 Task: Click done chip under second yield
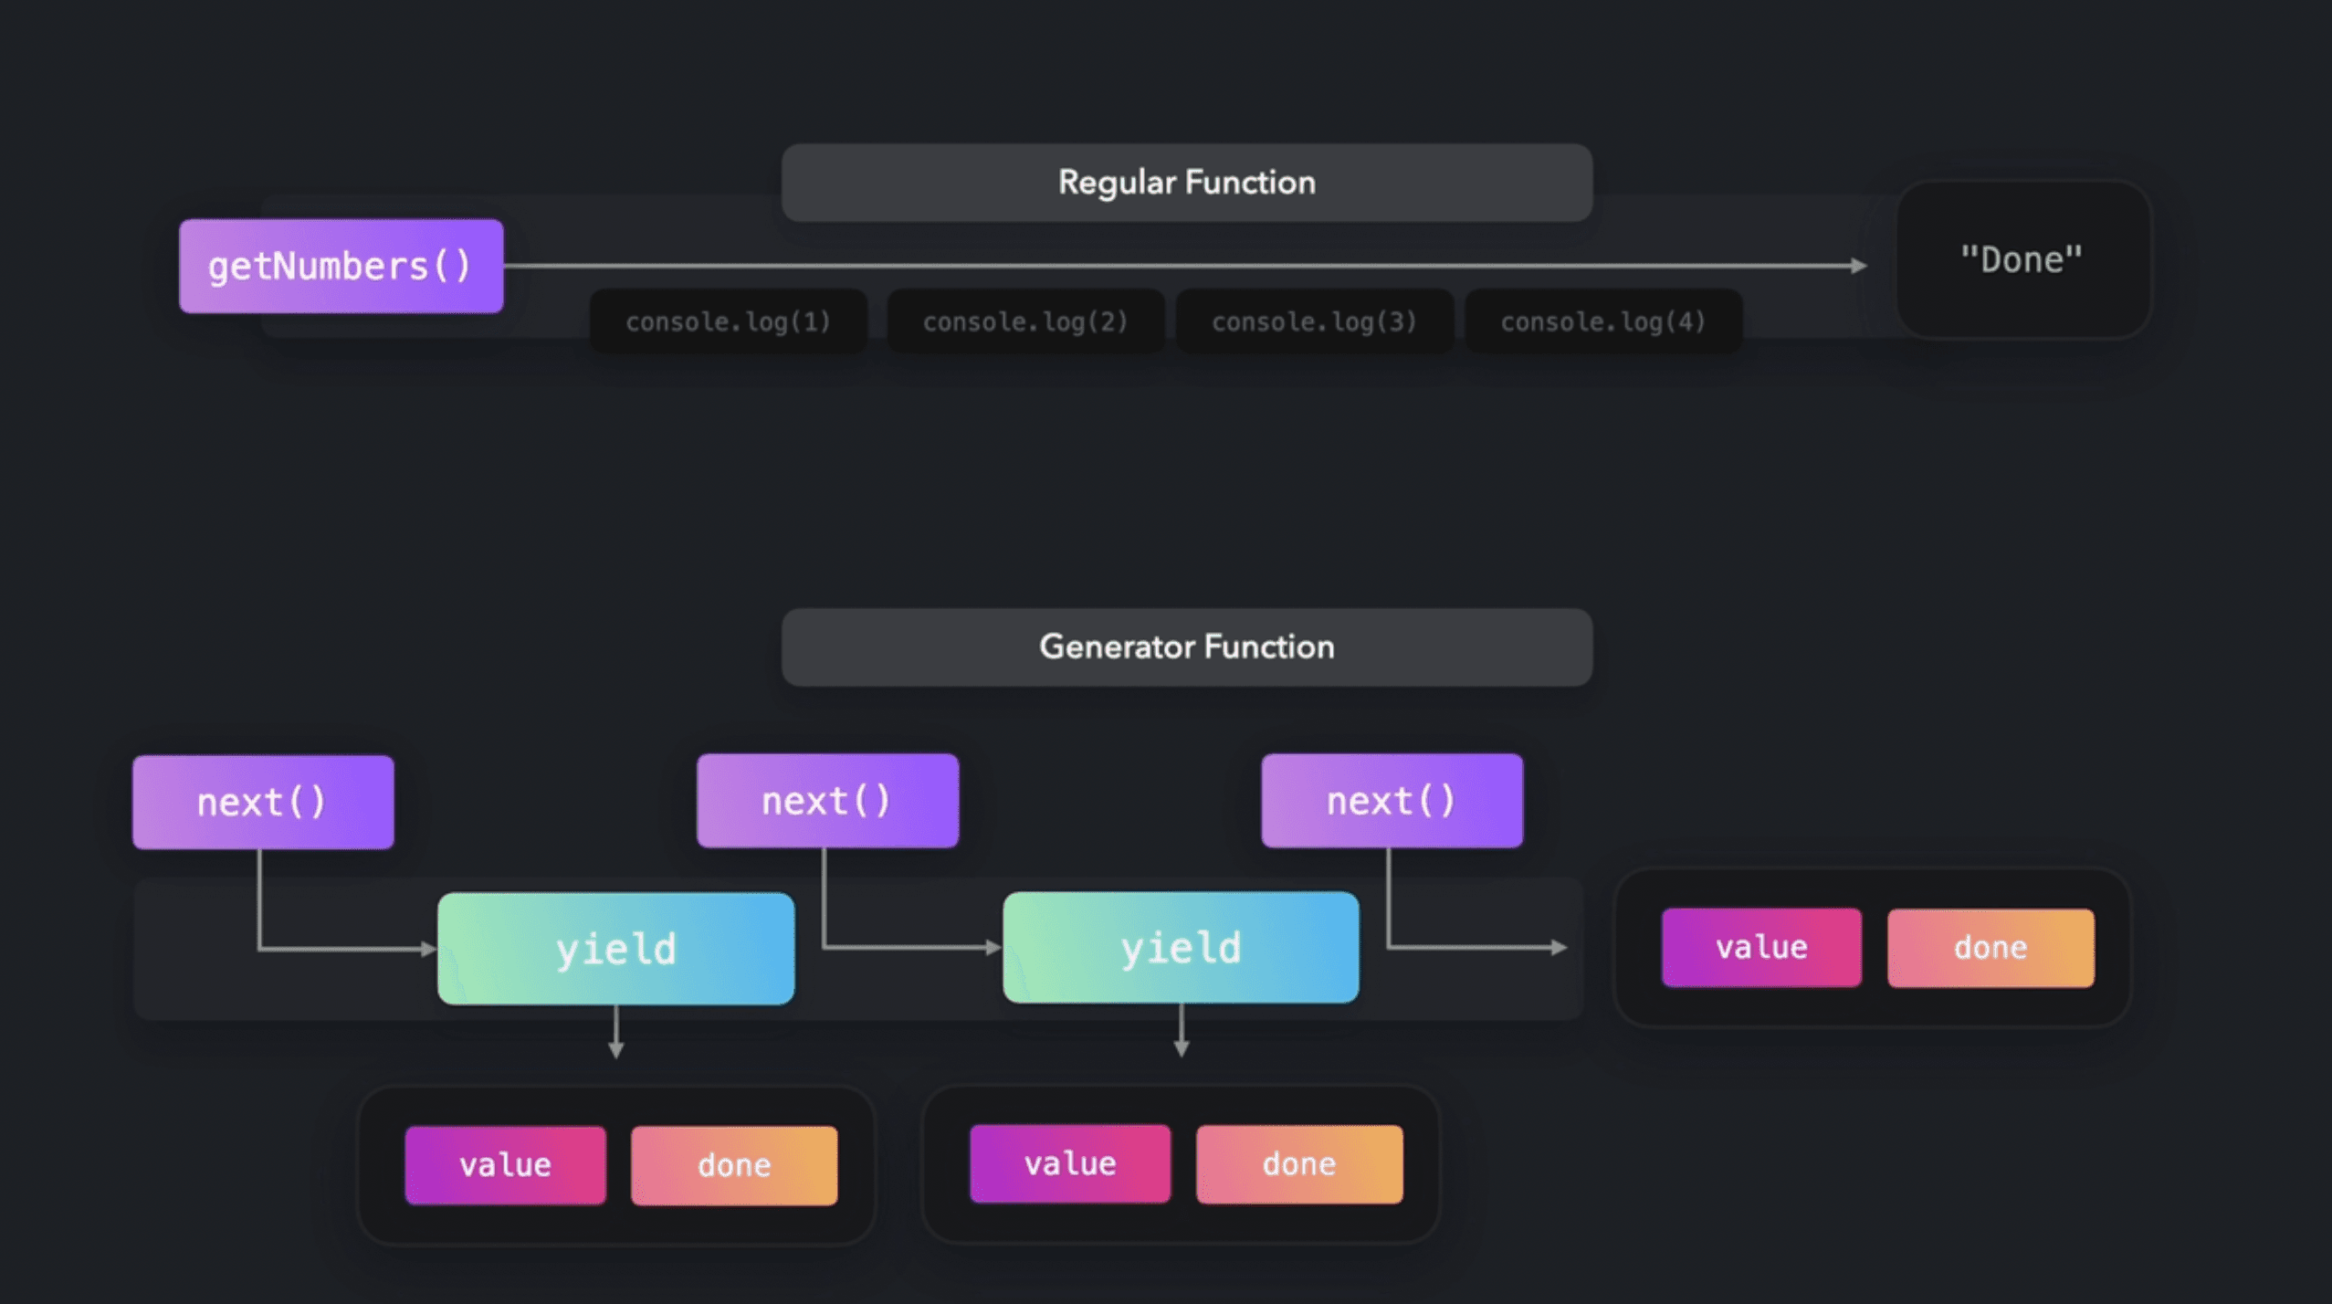tap(1299, 1163)
